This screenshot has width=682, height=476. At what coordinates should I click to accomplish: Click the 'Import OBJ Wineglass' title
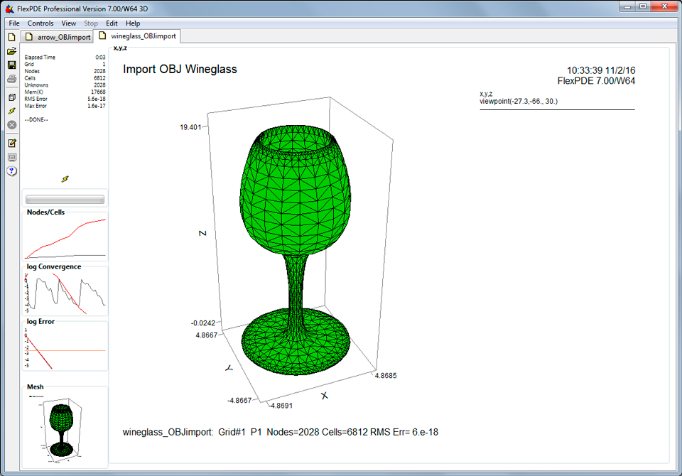(x=180, y=69)
